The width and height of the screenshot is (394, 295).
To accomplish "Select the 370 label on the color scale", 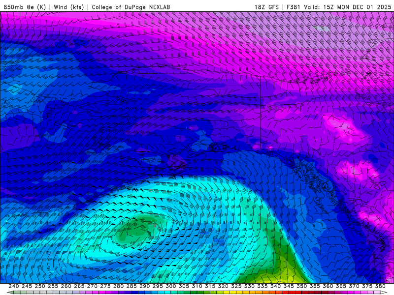I will click(354, 286).
